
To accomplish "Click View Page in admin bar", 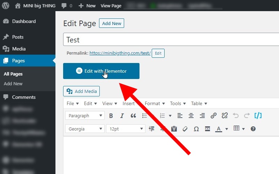I will click(x=111, y=6).
